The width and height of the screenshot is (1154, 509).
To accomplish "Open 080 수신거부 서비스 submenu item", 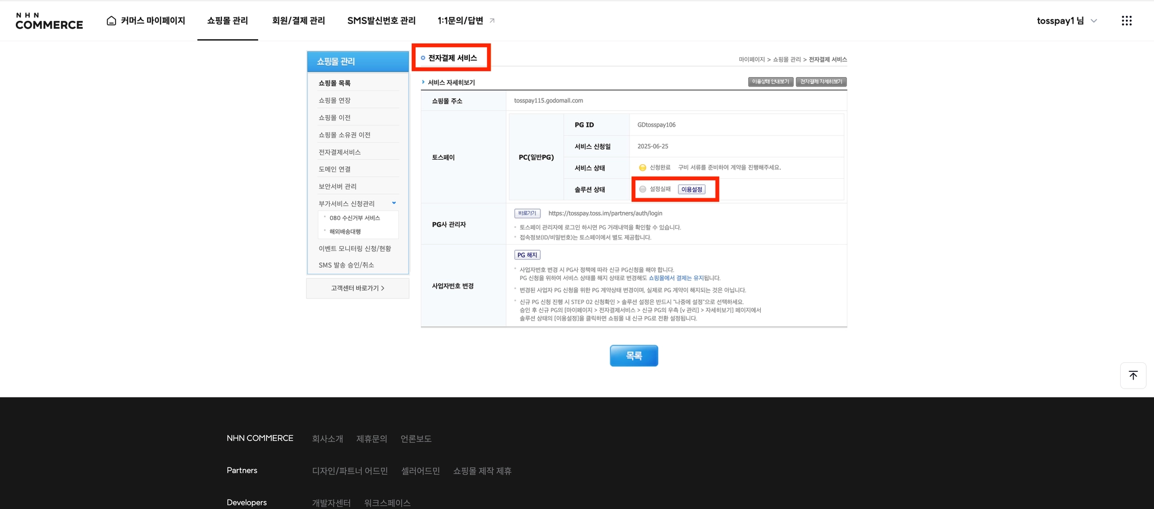I will coord(355,218).
